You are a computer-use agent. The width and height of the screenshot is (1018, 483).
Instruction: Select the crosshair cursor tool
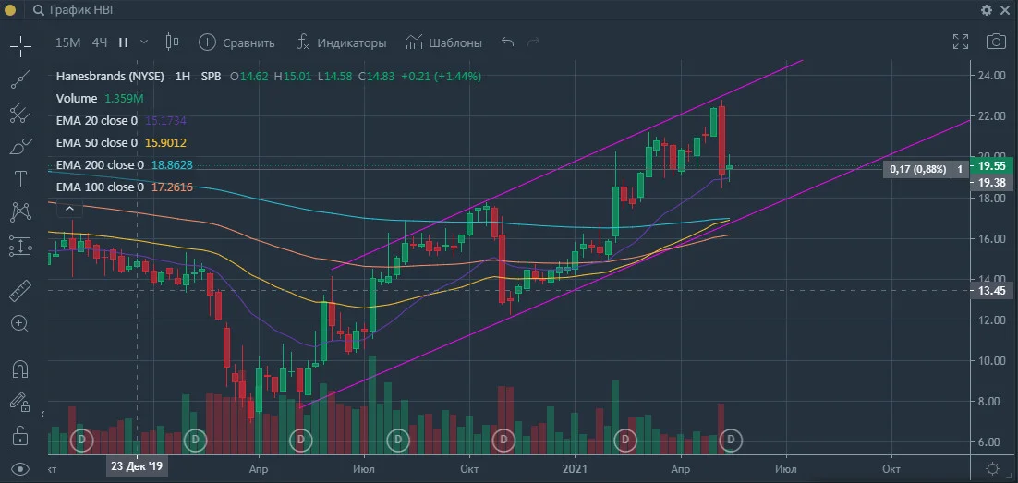click(20, 46)
